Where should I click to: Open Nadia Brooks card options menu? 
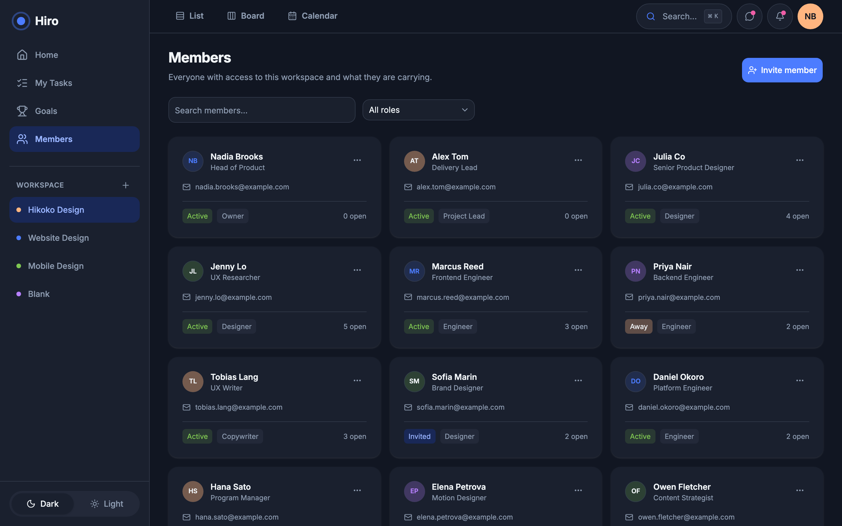pos(357,160)
